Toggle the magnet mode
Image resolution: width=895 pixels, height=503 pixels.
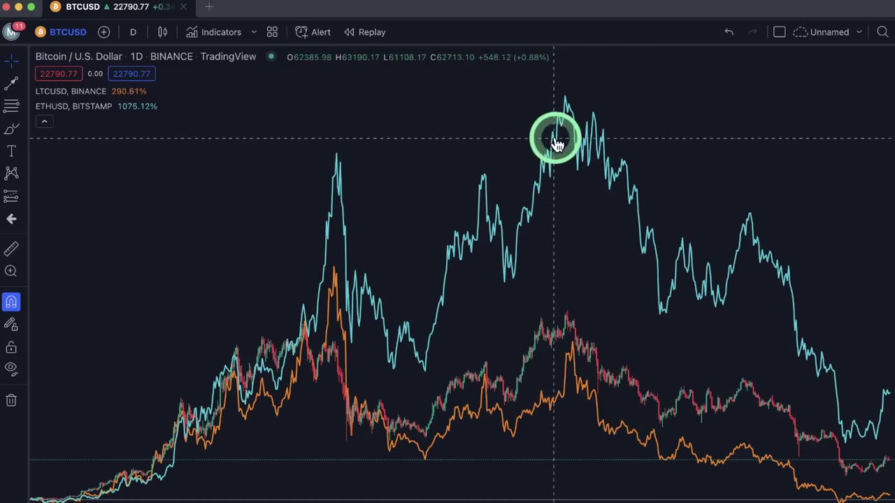click(11, 302)
